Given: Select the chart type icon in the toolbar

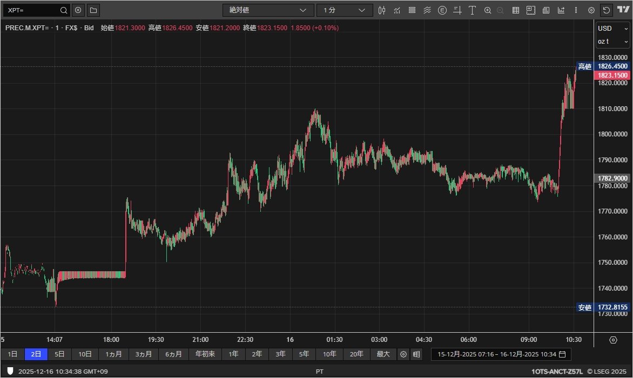Looking at the screenshot, I should coord(382,10).
